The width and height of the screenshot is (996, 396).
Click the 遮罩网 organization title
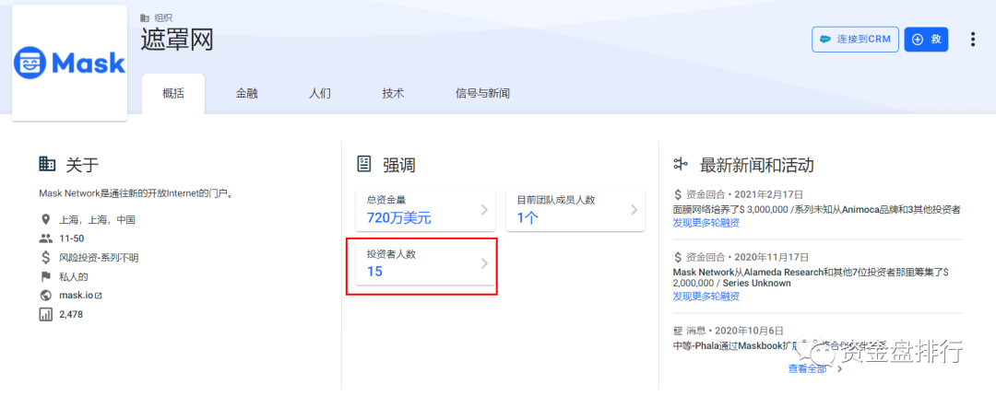(177, 40)
